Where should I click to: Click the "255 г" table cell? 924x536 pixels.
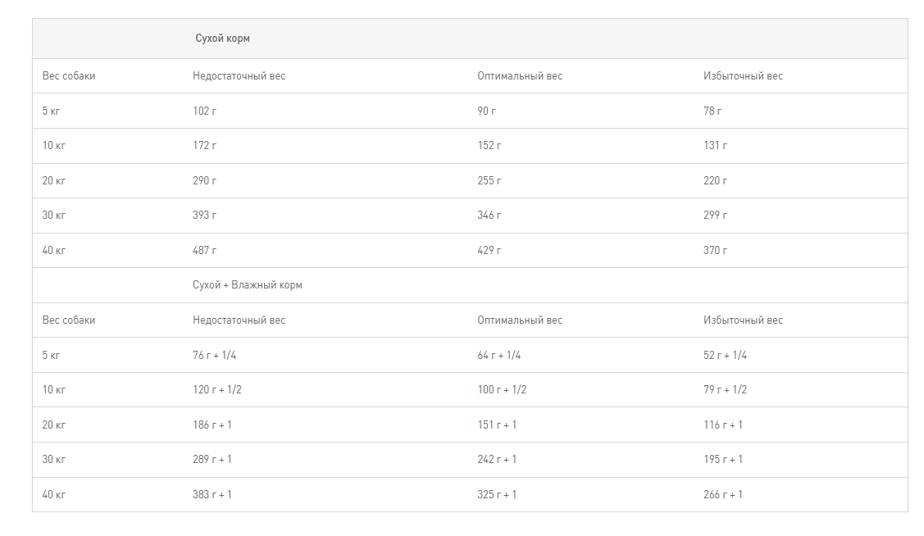click(489, 180)
